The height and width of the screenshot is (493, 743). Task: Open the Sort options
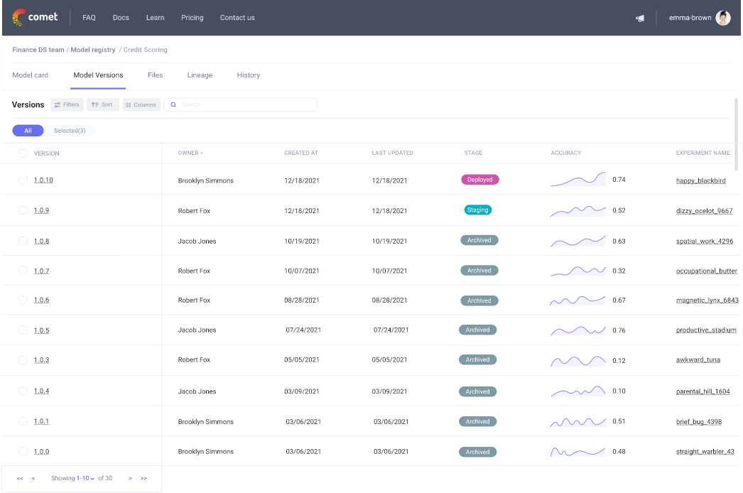102,104
